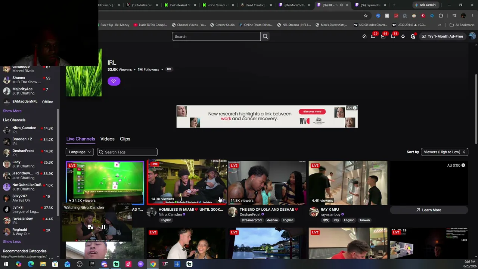The image size is (478, 269).
Task: Open Chrome's three-dot menu
Action: 472,16
